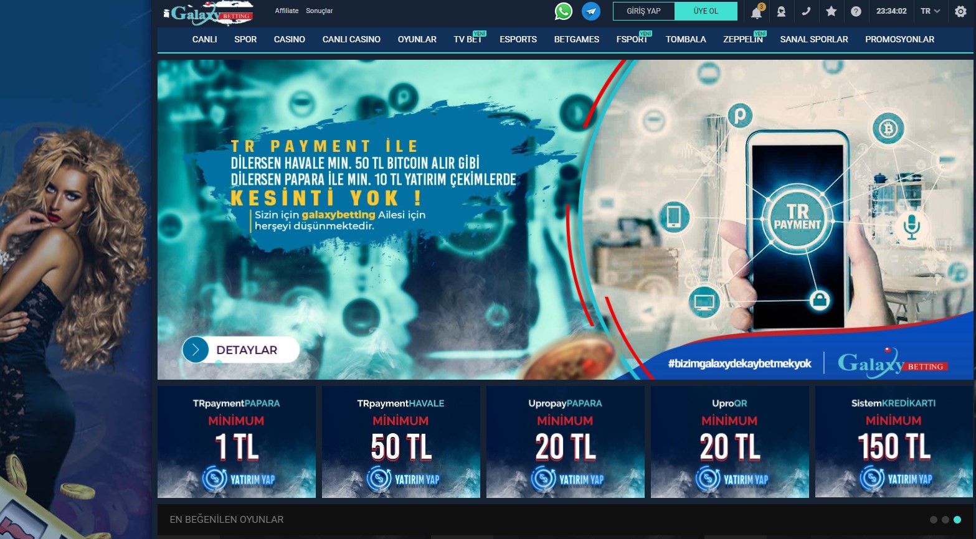Screen dimensions: 976x539
Task: Click the phone callback icon
Action: tap(806, 11)
